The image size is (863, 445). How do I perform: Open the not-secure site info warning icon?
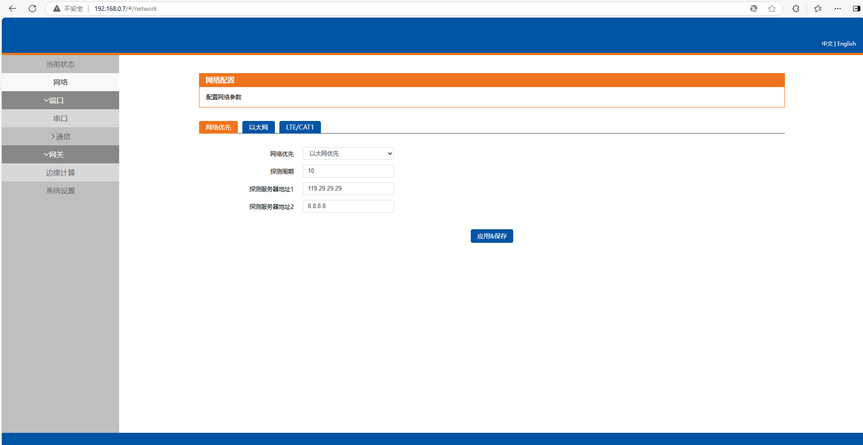click(57, 9)
